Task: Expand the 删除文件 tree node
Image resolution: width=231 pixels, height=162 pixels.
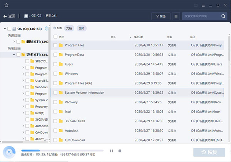Action: [x=14, y=41]
